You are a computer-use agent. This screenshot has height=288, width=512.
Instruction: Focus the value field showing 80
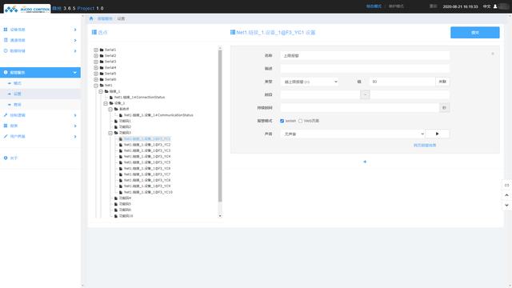(x=402, y=82)
